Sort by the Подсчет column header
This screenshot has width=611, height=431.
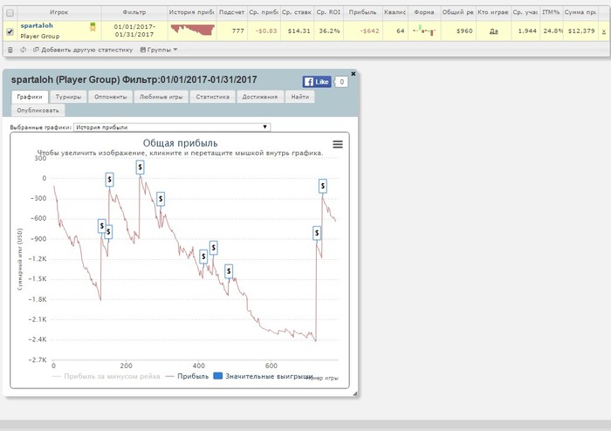(231, 12)
